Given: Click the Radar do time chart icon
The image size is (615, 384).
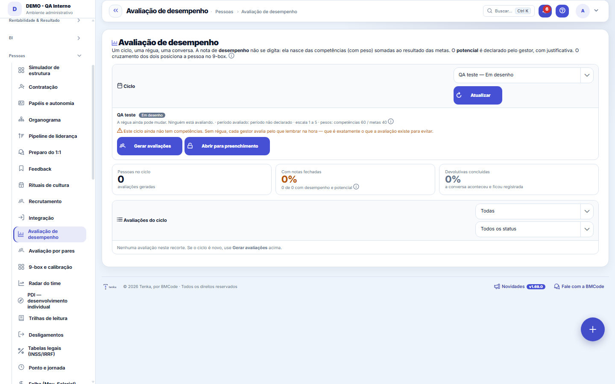Looking at the screenshot, I should [x=21, y=283].
